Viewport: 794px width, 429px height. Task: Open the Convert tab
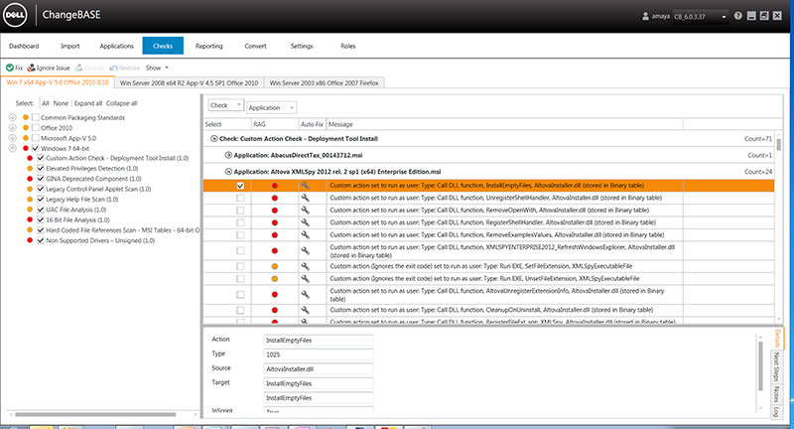[x=255, y=46]
